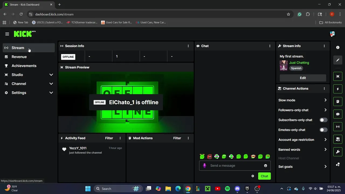
Task: Click the Edit stream info button
Action: 303,78
